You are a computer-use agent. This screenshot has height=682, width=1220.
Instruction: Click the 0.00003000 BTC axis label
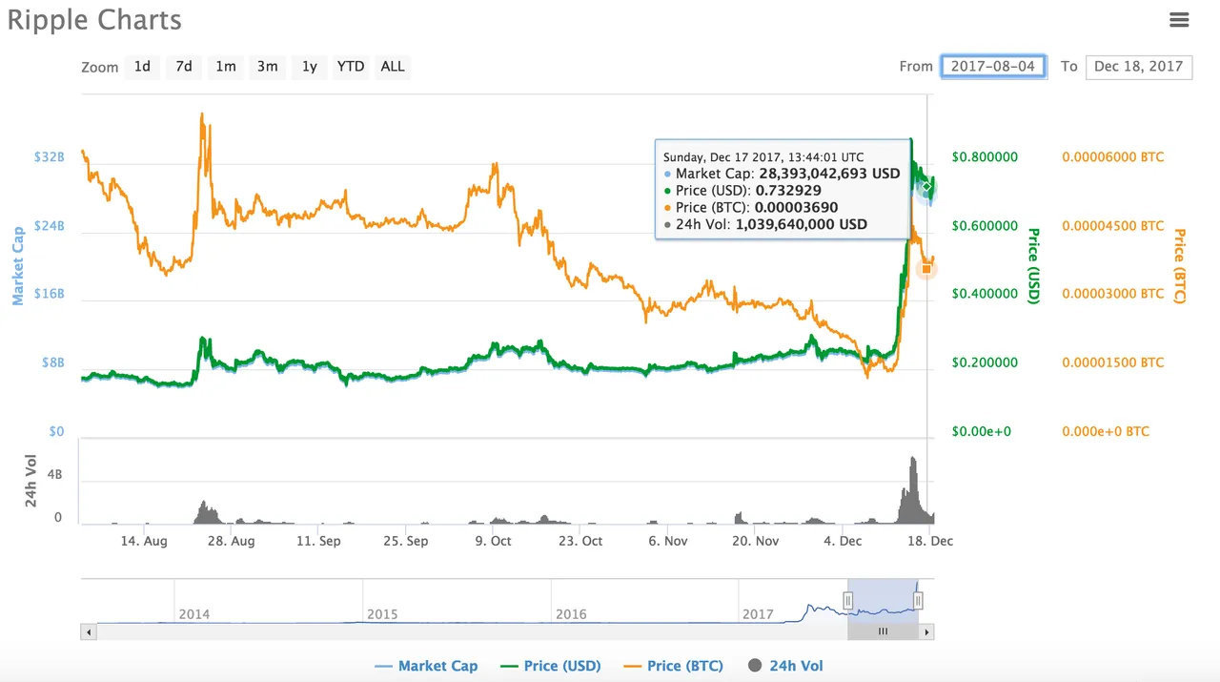click(x=1113, y=294)
